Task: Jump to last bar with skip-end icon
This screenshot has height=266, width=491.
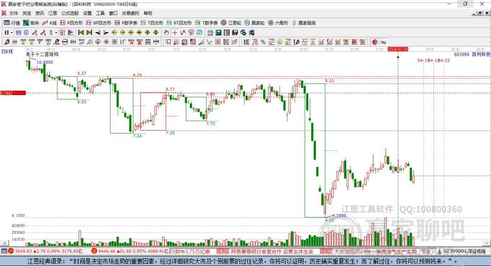Action: [x=89, y=33]
